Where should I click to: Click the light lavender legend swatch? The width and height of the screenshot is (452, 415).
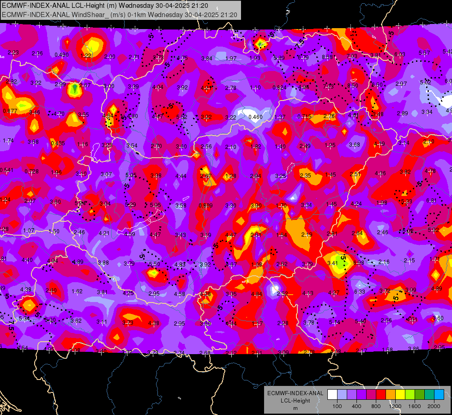(x=342, y=395)
